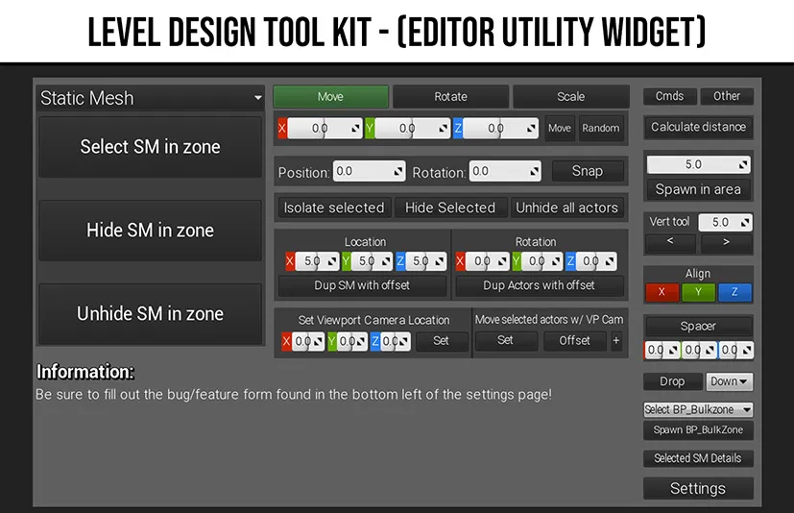Click Select SM in zone button

(x=150, y=147)
